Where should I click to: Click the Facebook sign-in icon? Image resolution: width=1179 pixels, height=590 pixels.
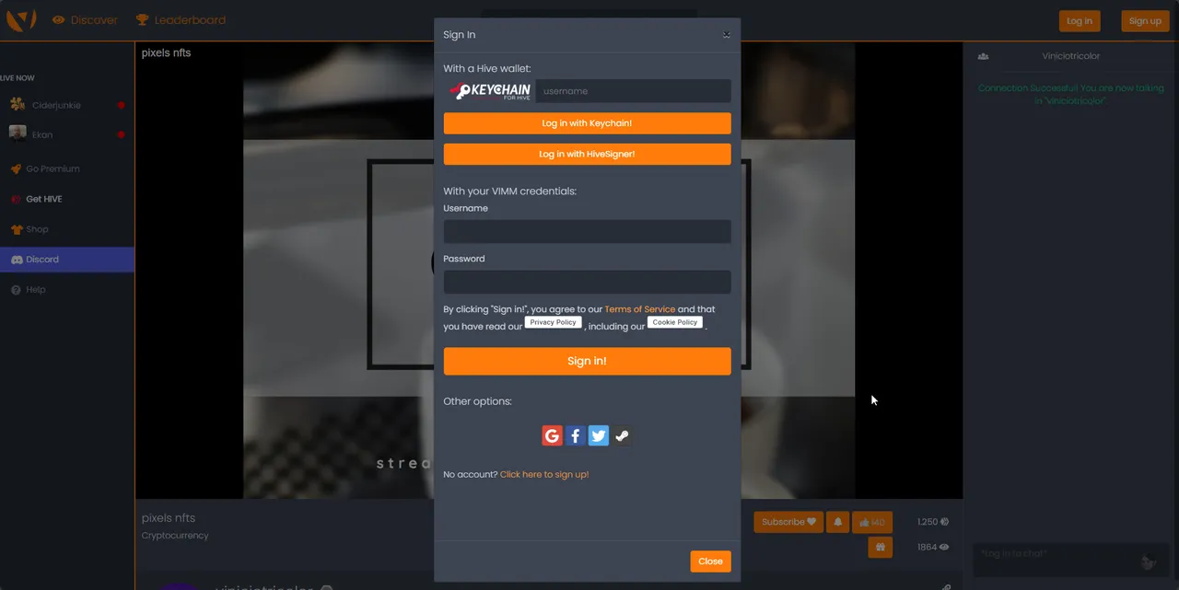pyautogui.click(x=575, y=436)
